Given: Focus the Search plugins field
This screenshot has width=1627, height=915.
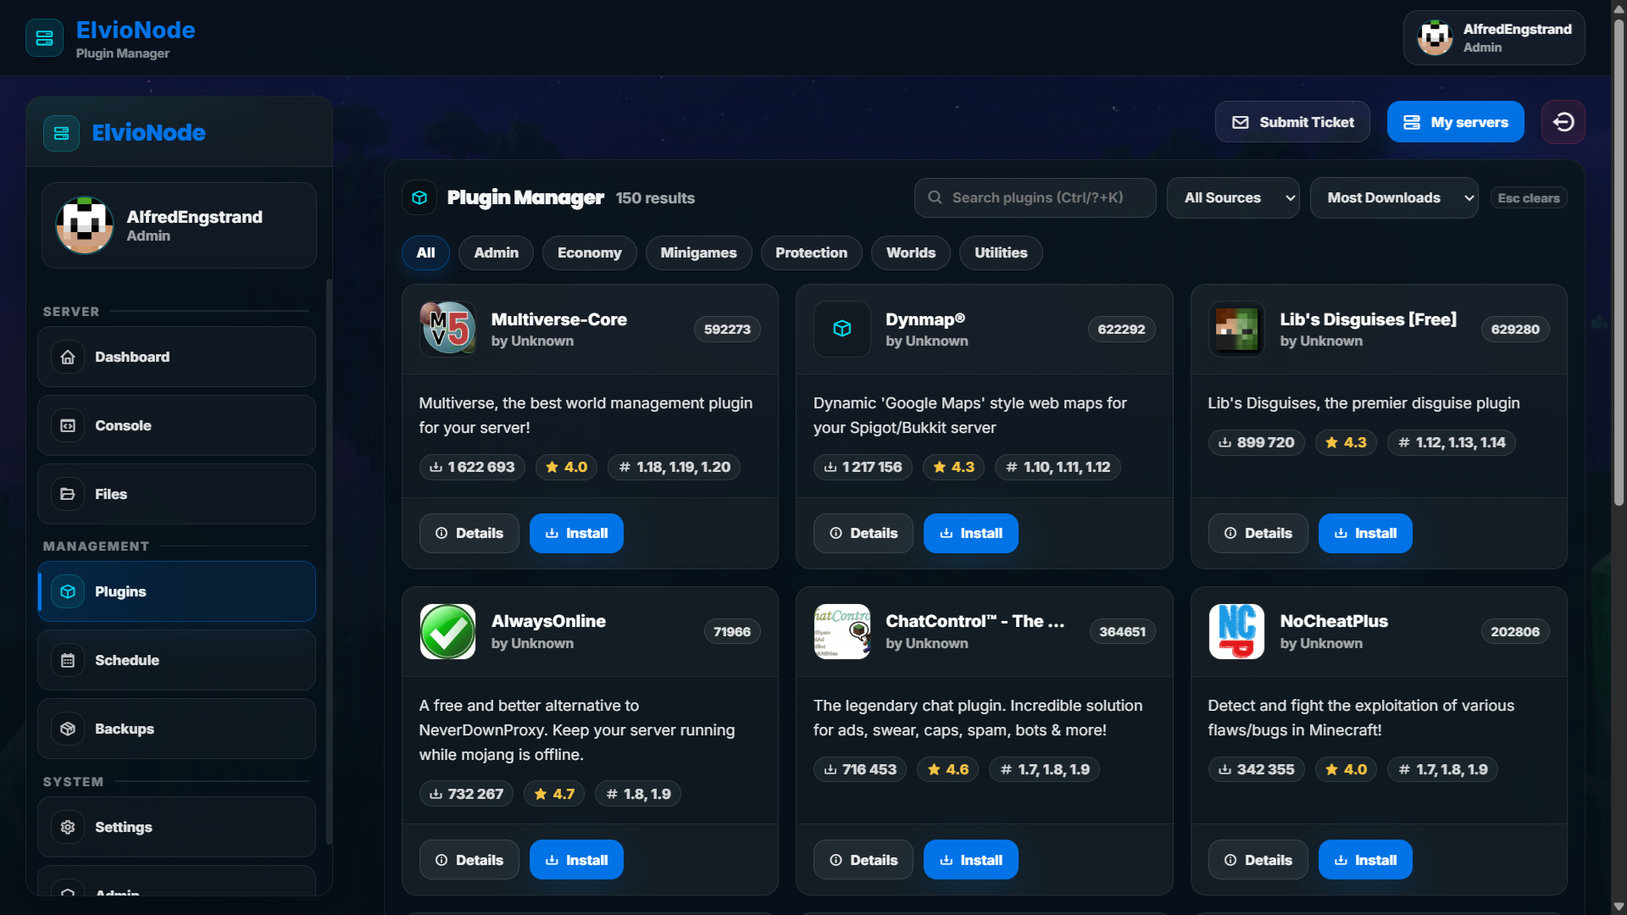Looking at the screenshot, I should (1036, 197).
